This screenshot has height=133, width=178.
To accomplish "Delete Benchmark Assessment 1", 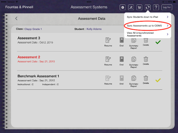I will click(146, 80).
